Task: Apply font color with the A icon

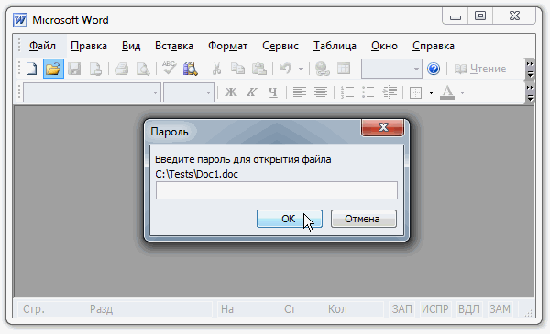Action: pos(447,92)
